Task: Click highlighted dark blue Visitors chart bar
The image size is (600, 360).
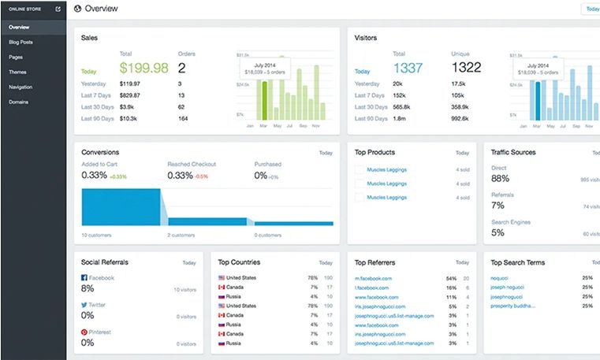Action: 538,101
